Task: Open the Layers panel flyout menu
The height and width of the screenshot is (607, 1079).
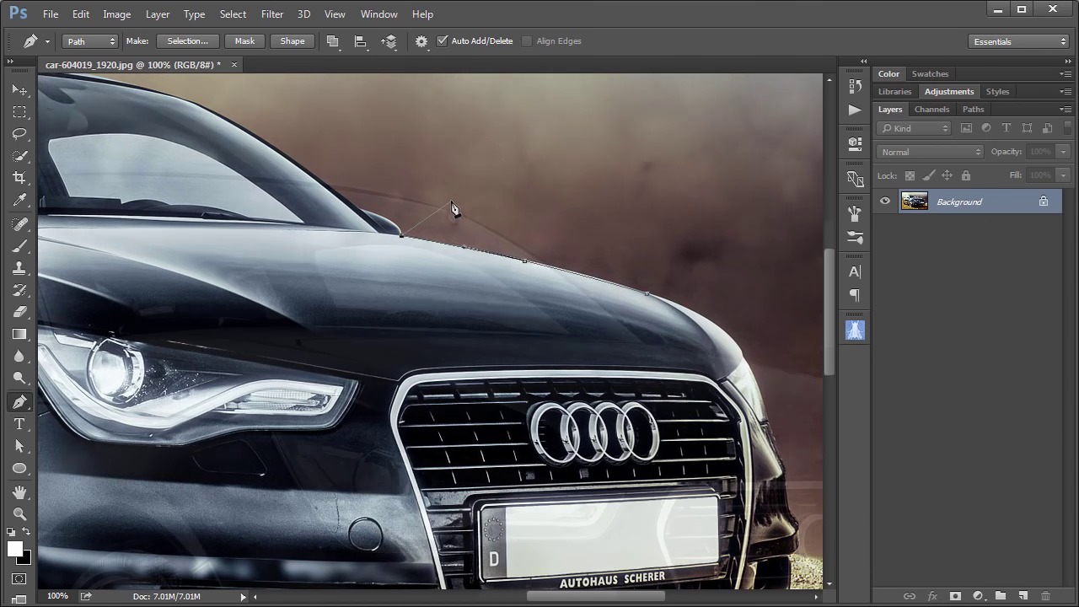Action: [1066, 110]
